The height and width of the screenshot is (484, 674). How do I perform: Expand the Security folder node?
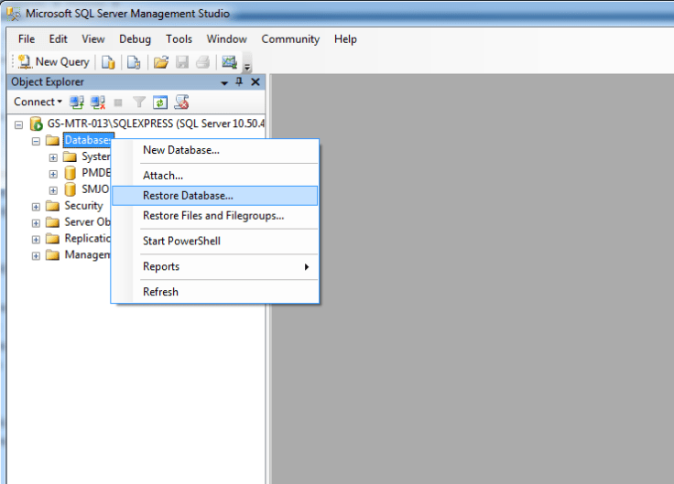[x=37, y=207]
